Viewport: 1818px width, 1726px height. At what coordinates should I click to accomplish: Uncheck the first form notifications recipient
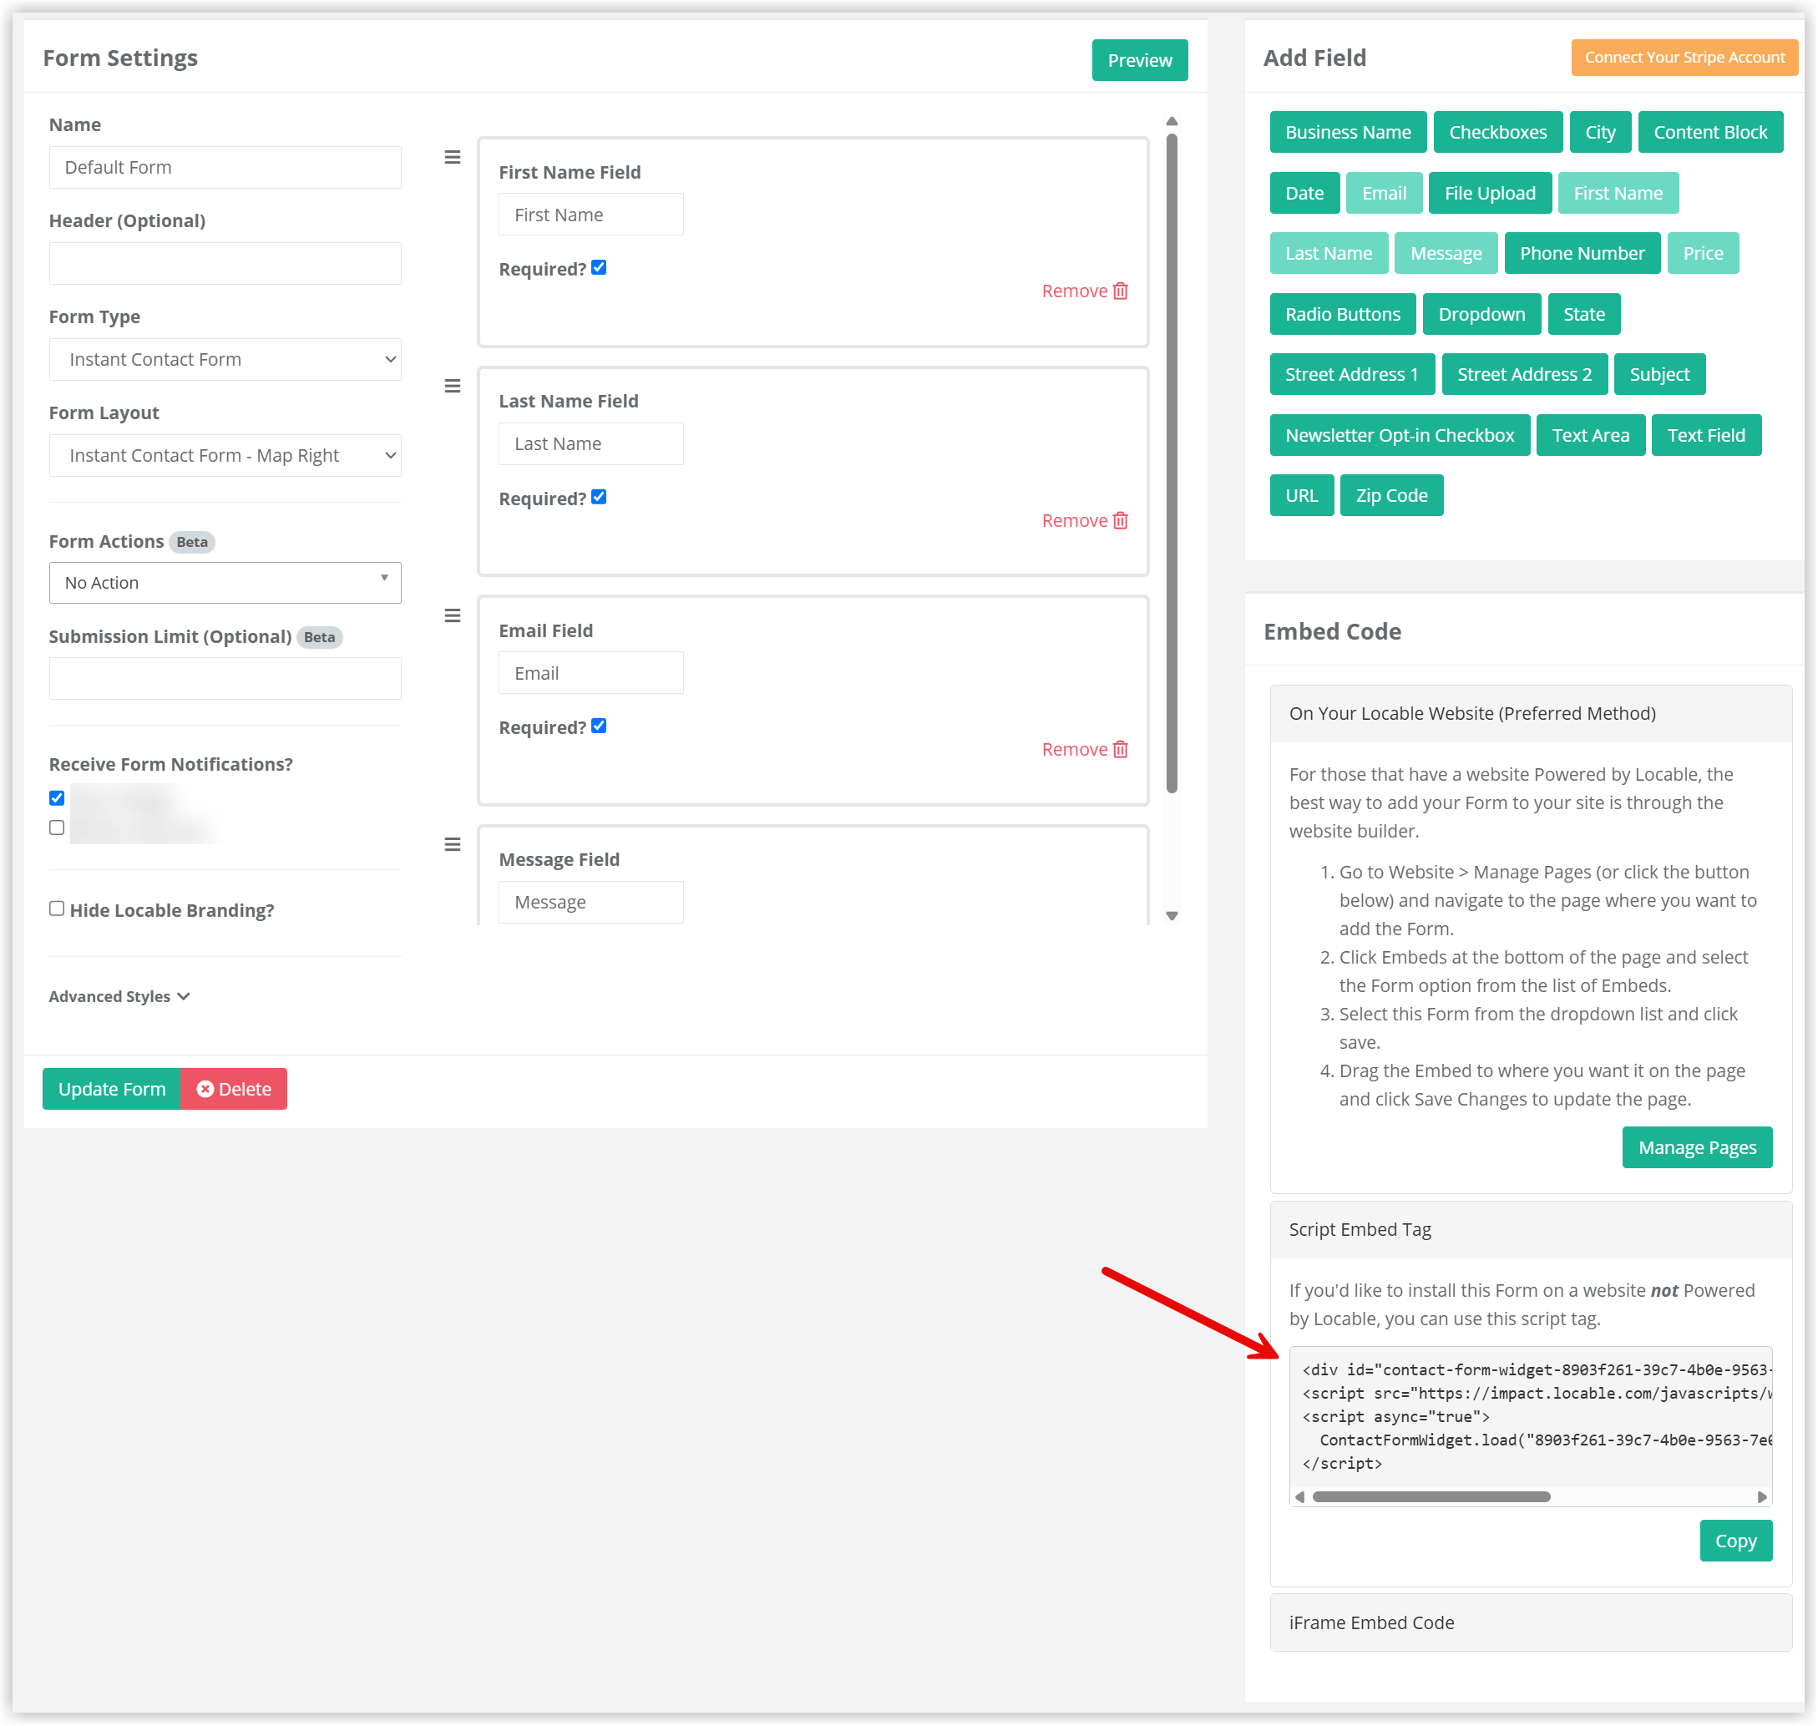tap(57, 797)
